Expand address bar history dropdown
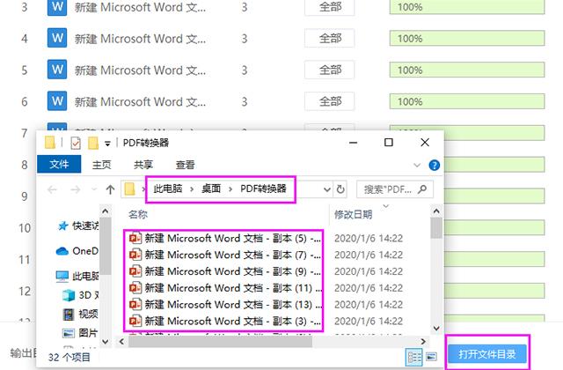This screenshot has height=370, width=563. [x=326, y=189]
